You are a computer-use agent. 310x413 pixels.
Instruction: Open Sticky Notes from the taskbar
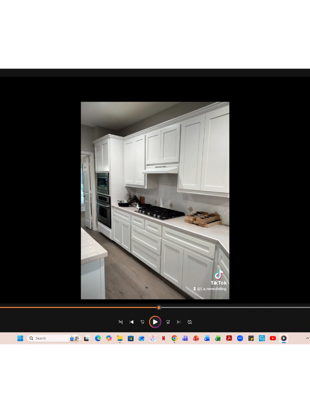pos(251,338)
